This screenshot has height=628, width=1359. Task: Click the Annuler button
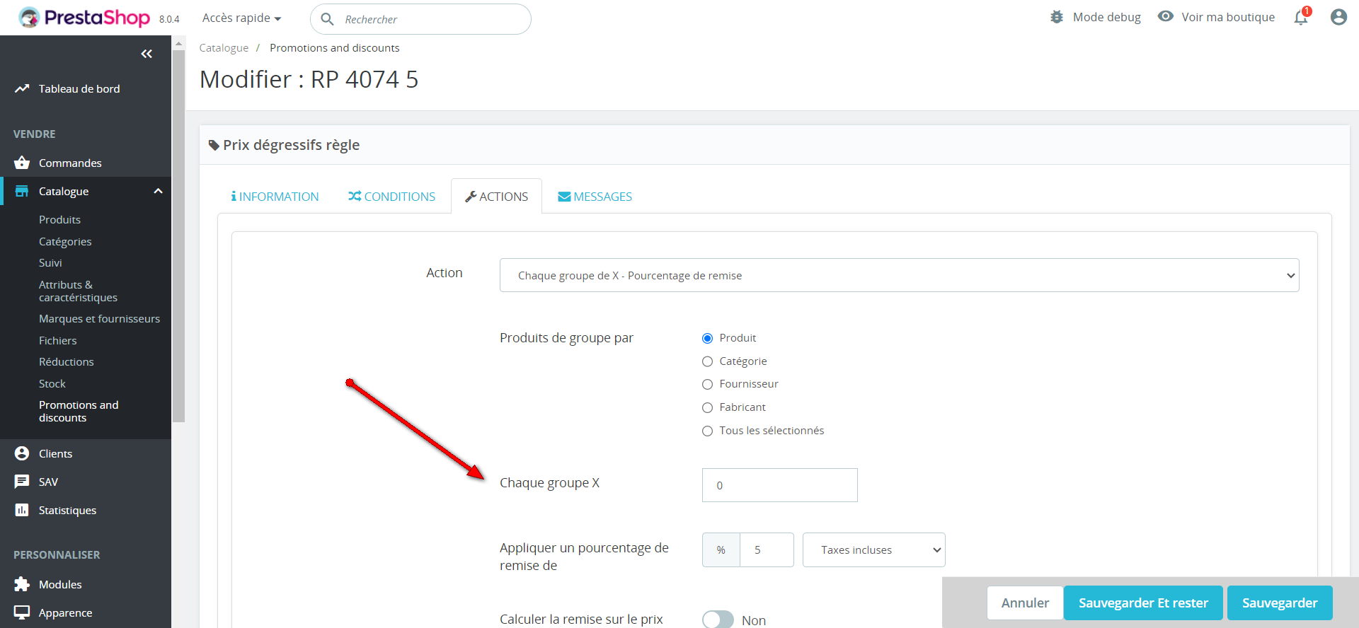point(1024,603)
